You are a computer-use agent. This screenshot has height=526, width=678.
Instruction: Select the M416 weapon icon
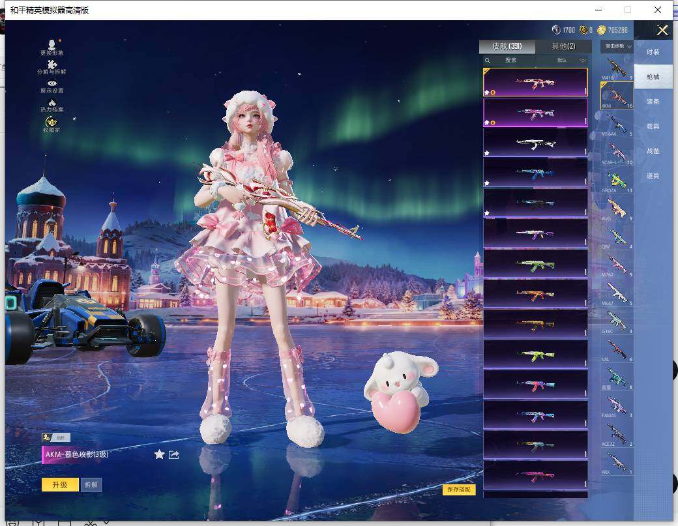(617, 68)
